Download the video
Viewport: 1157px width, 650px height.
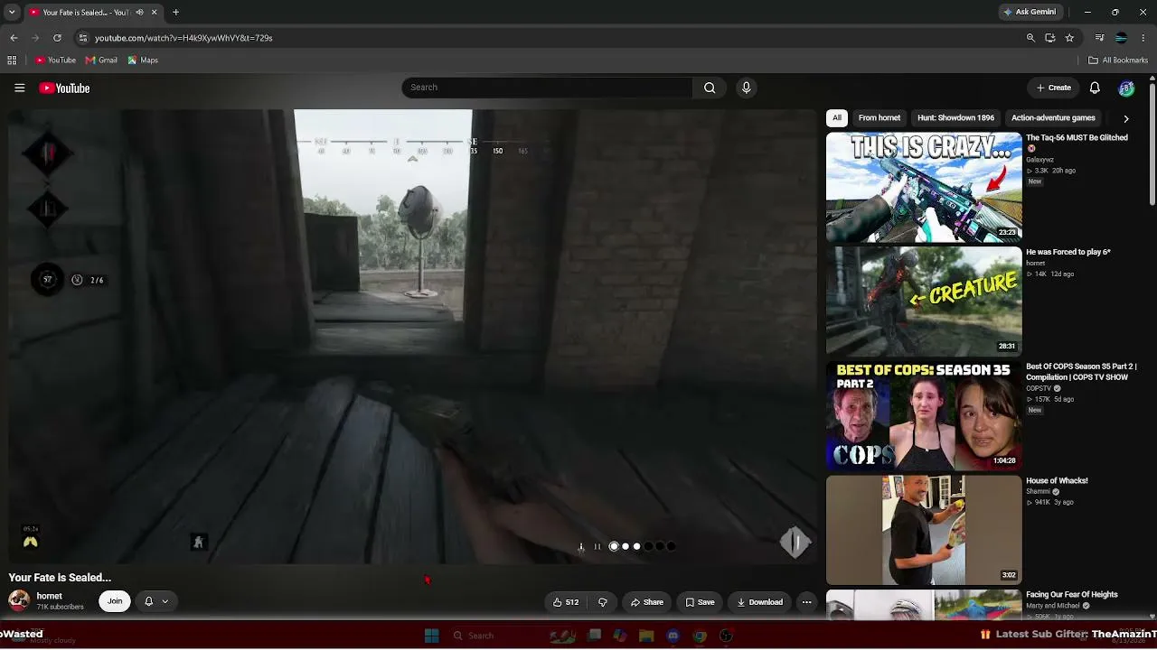pos(759,602)
